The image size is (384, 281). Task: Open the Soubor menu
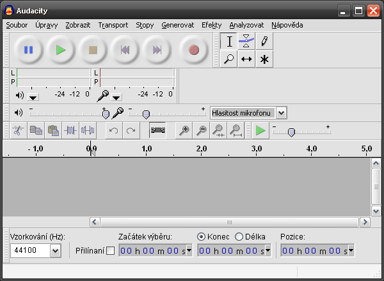click(x=17, y=25)
